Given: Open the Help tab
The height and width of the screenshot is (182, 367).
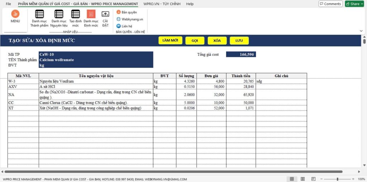Looking at the screenshot, I should tap(190, 4).
